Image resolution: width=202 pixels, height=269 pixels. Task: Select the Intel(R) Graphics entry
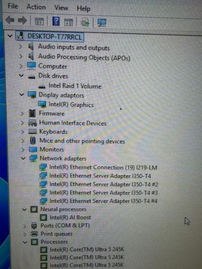71,105
